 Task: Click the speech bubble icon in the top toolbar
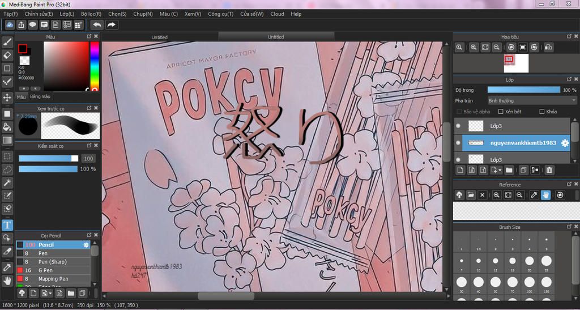pyautogui.click(x=32, y=25)
